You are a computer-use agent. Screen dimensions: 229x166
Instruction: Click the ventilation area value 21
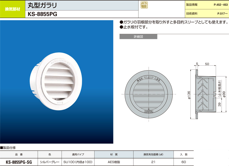[153, 162]
